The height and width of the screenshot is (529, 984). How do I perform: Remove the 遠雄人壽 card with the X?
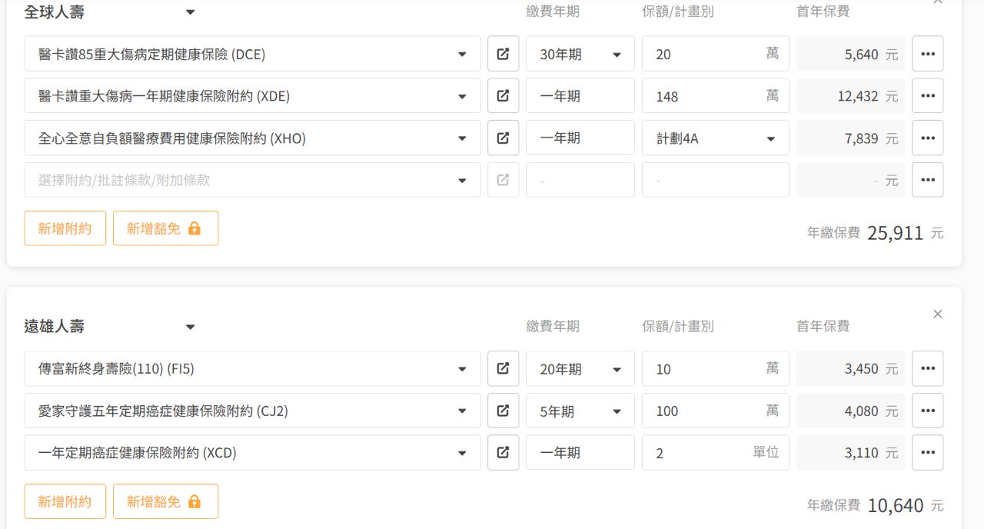coord(937,314)
